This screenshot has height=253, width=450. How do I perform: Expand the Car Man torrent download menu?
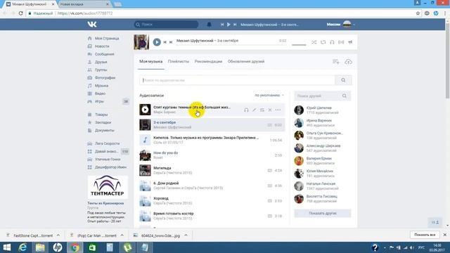click(x=122, y=235)
